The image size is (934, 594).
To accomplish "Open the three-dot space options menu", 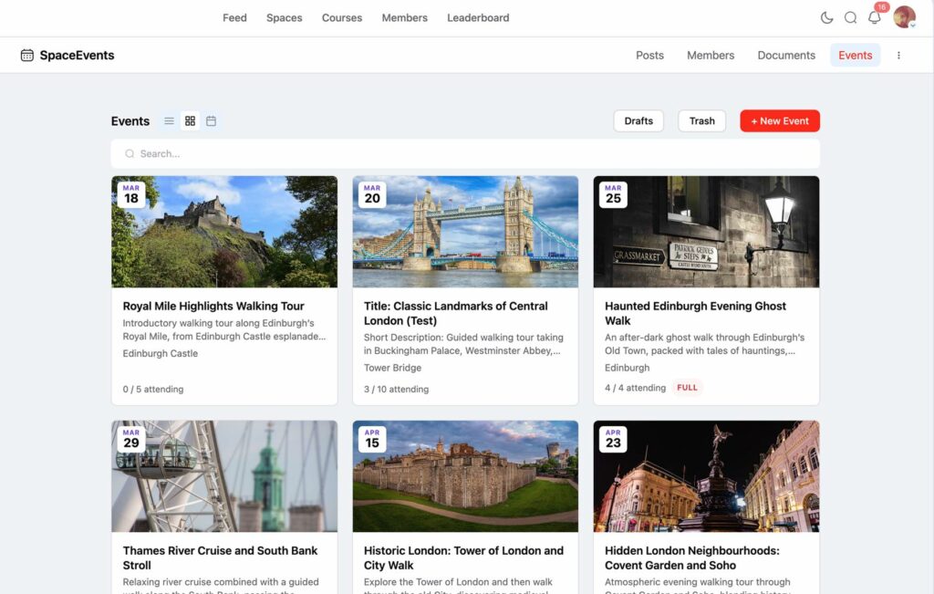I will click(898, 56).
